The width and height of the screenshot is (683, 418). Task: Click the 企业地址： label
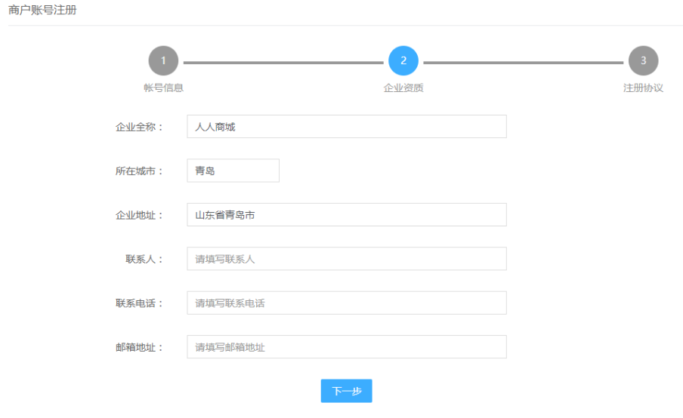tap(139, 215)
